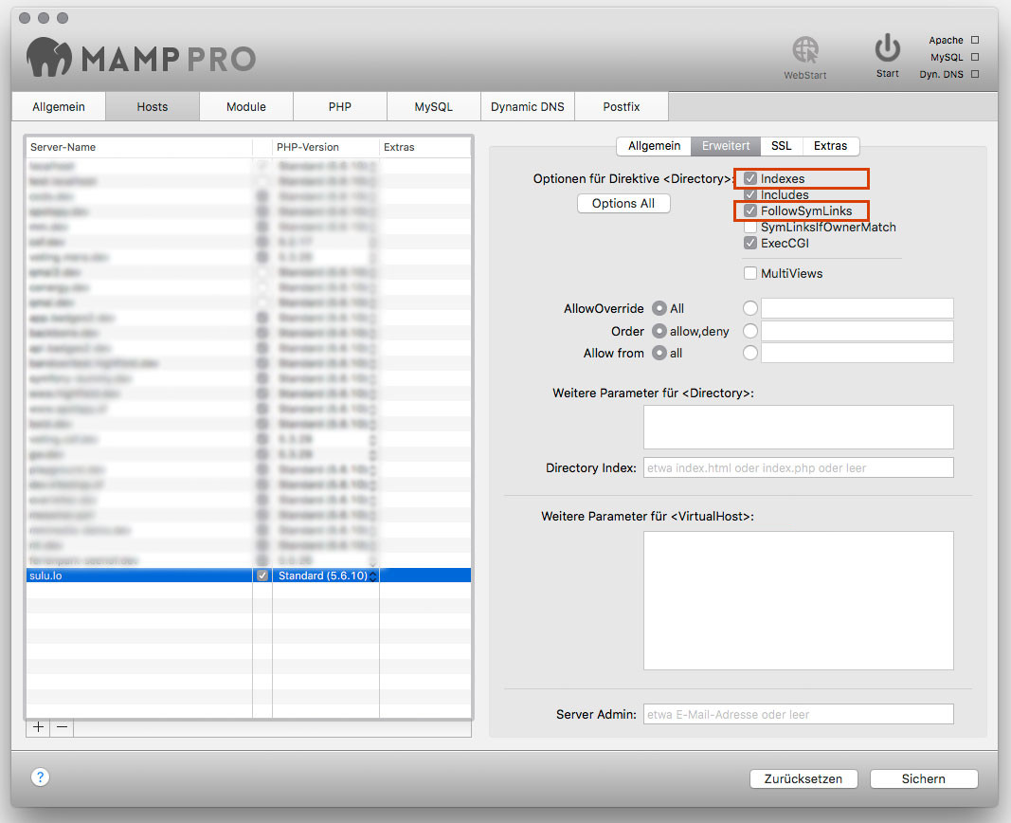The width and height of the screenshot is (1011, 823).
Task: Switch to the PHP main tab
Action: click(x=340, y=106)
